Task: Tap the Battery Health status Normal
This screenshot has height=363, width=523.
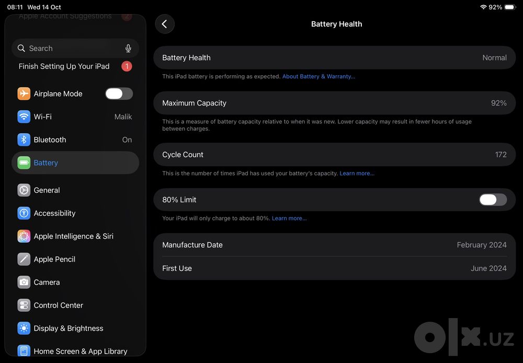Action: point(494,57)
